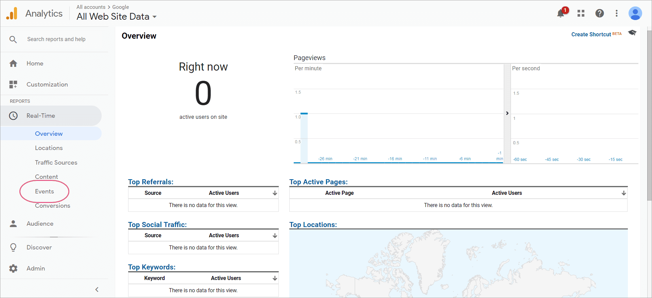
Task: Click the Discover lightbulb icon
Action: click(13, 247)
